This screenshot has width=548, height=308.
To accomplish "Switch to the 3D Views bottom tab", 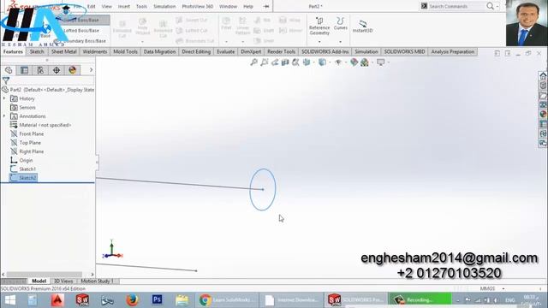I will (x=63, y=281).
